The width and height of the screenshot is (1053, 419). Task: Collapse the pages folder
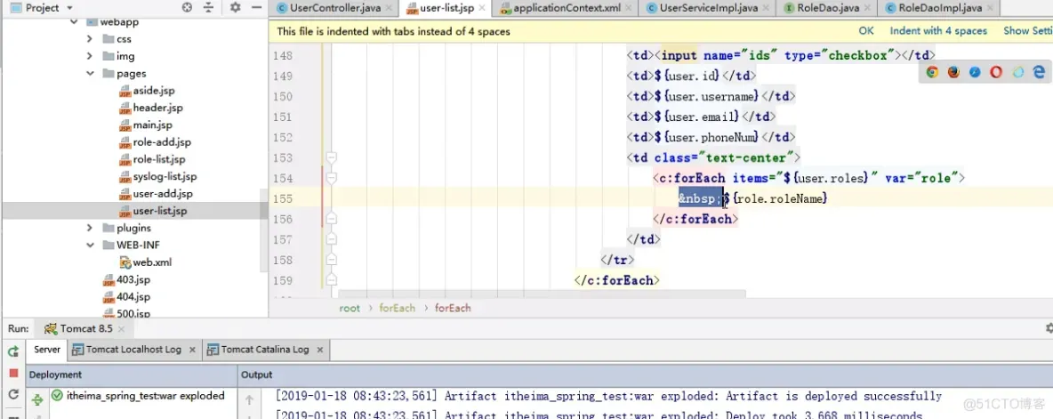(x=89, y=74)
